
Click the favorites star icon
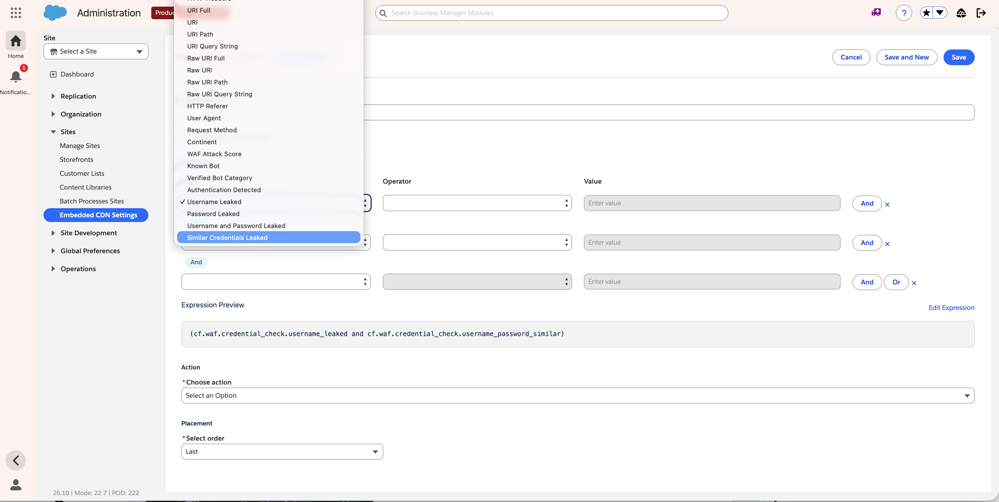point(926,13)
